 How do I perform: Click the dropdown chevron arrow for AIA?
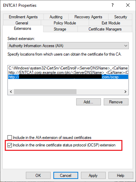[x=126, y=46]
